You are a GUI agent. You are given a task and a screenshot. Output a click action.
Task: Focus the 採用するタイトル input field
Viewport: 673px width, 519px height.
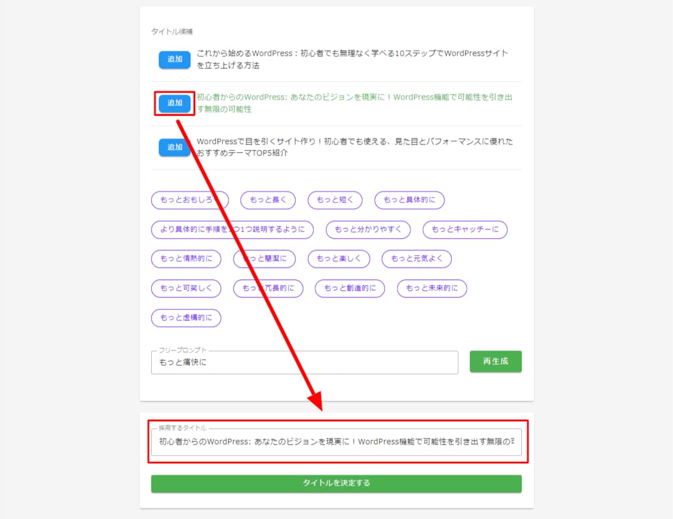pos(336,442)
